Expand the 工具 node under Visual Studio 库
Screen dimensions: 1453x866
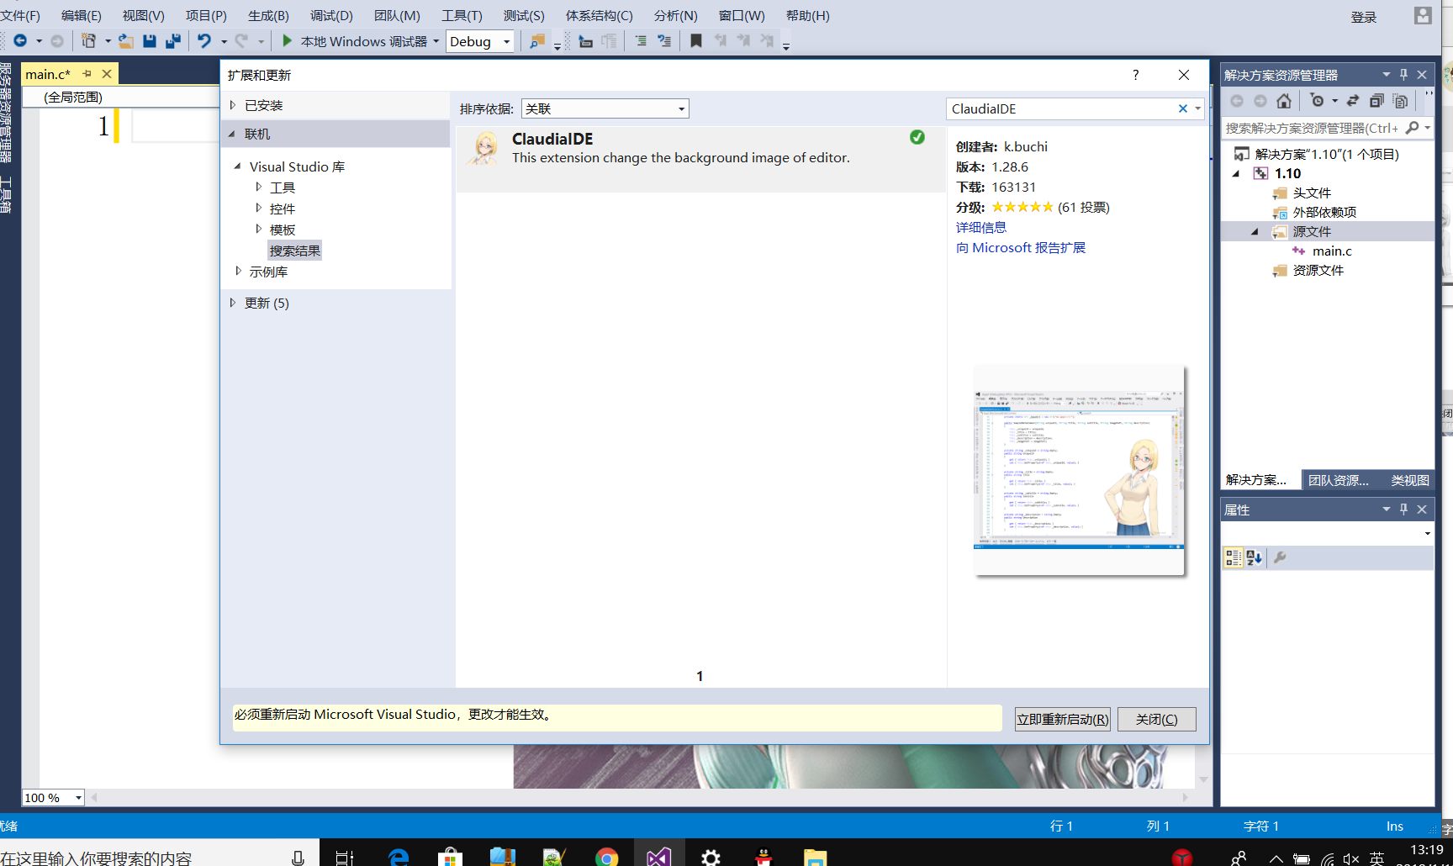tap(258, 187)
